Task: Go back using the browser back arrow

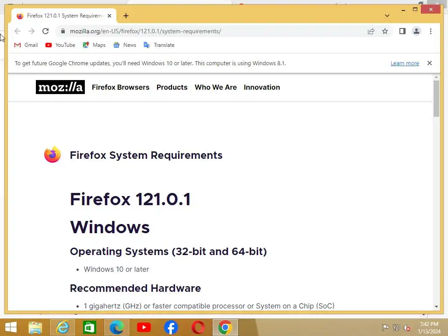Action: click(x=17, y=31)
